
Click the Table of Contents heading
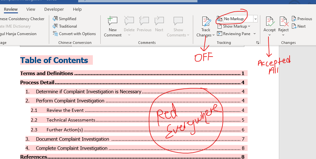pyautogui.click(x=54, y=60)
